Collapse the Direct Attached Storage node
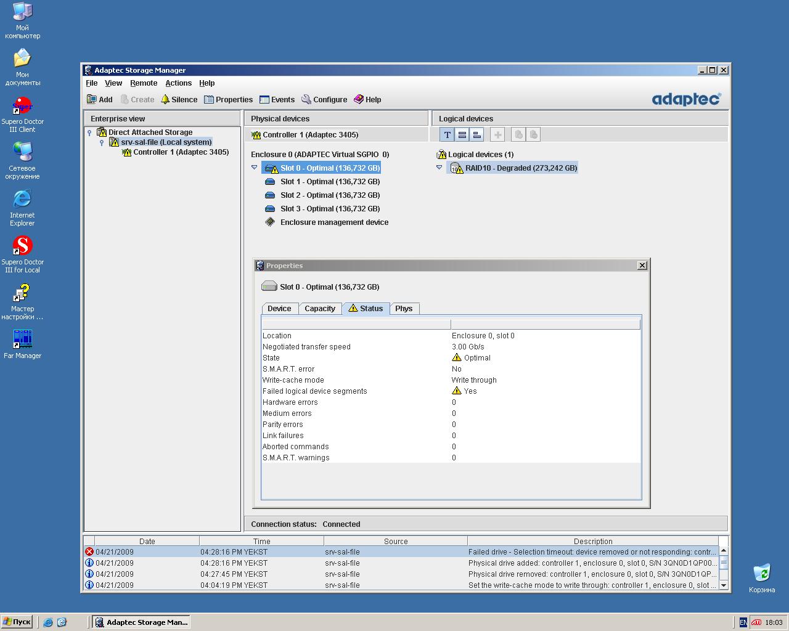 90,132
